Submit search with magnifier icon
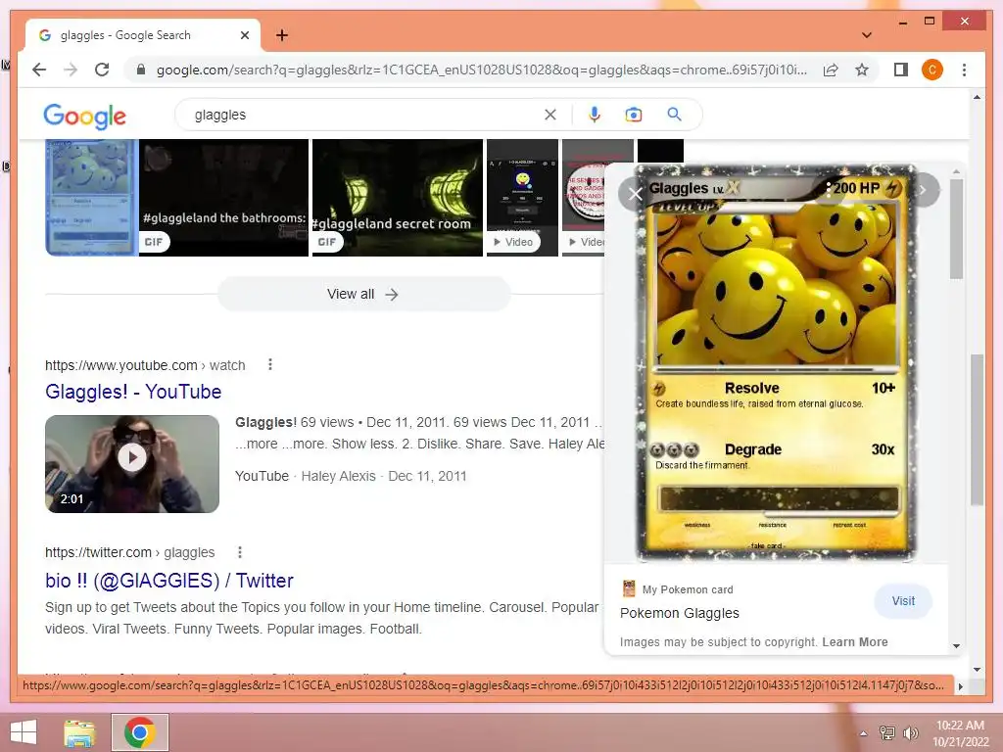The height and width of the screenshot is (752, 1003). click(674, 115)
